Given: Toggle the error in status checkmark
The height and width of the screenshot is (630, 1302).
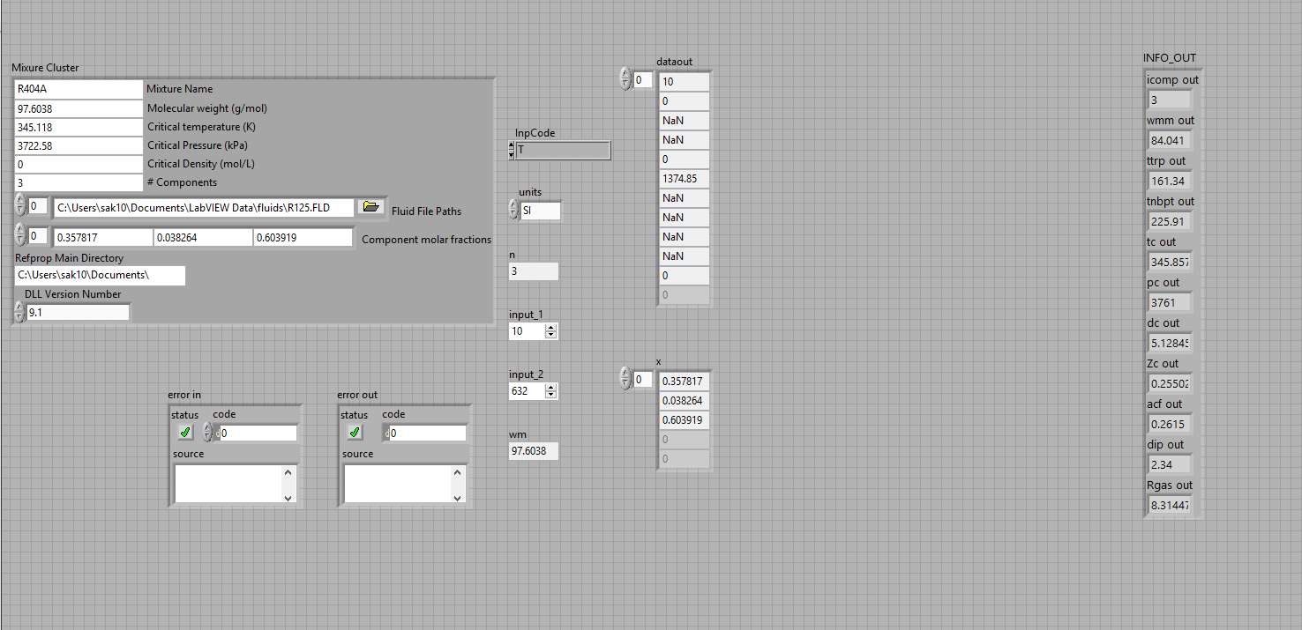Looking at the screenshot, I should pyautogui.click(x=184, y=432).
